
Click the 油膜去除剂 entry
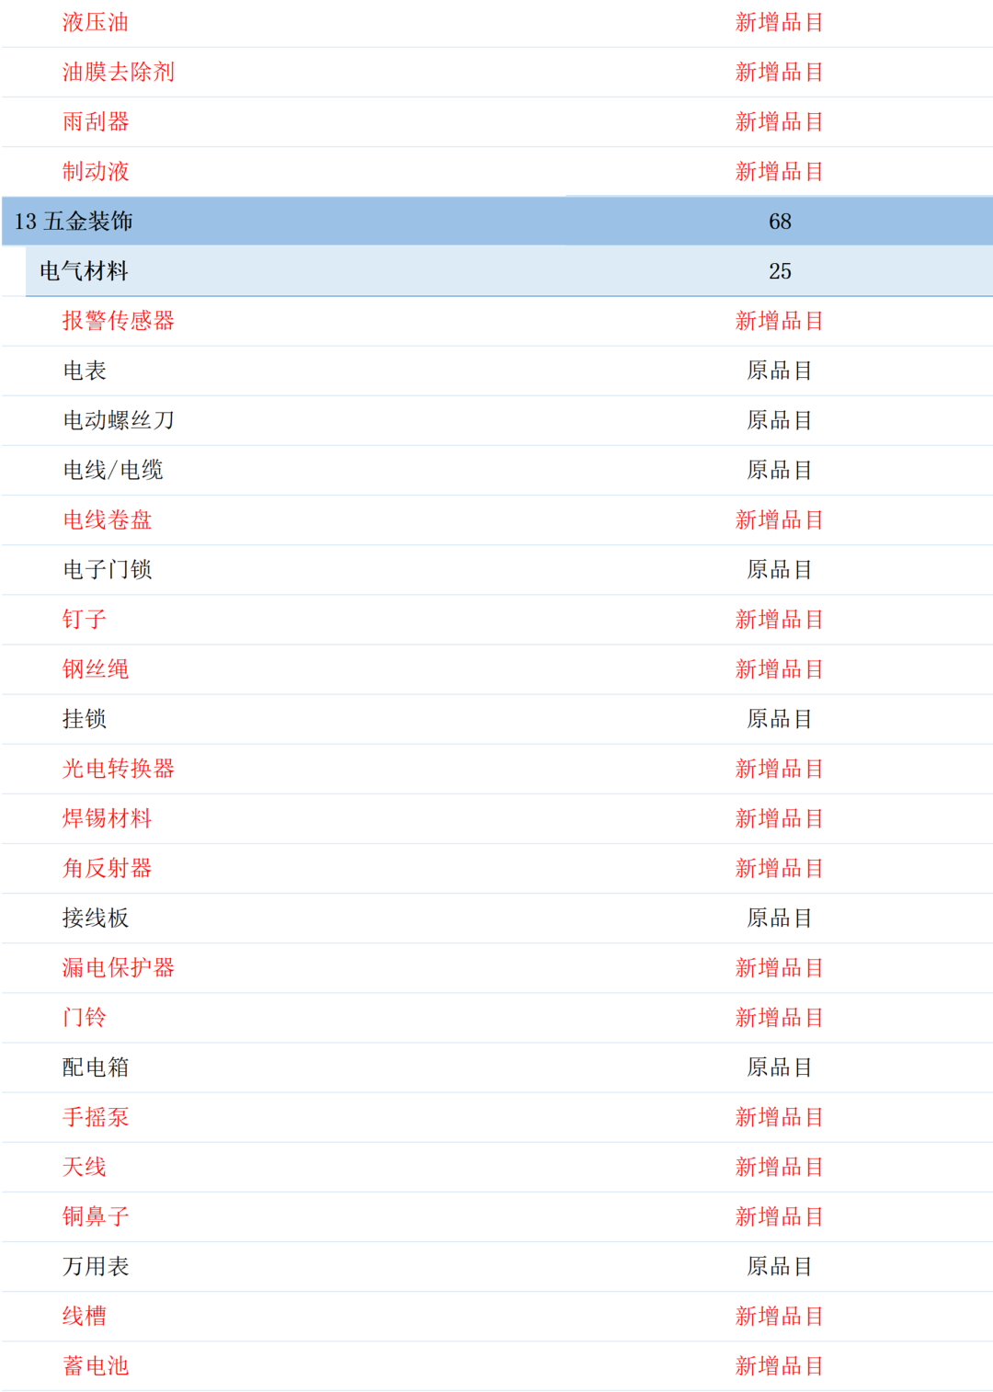(x=117, y=72)
